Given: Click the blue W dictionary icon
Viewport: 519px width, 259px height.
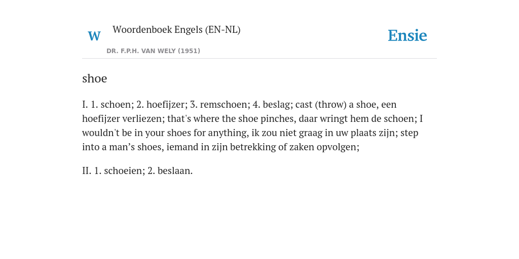Looking at the screenshot, I should click(x=94, y=36).
